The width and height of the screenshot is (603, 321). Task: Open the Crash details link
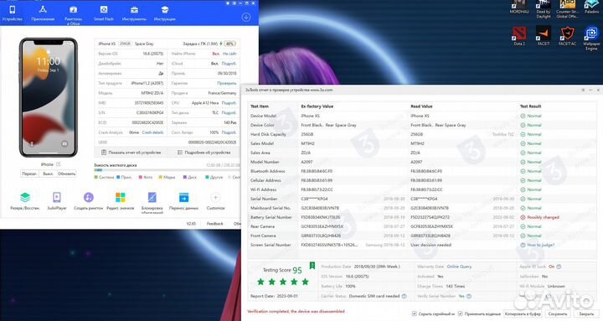[x=152, y=132]
